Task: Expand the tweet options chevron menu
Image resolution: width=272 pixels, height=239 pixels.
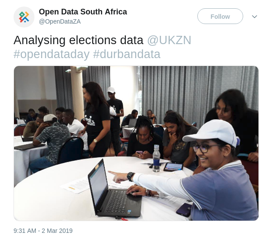Action: [x=254, y=17]
